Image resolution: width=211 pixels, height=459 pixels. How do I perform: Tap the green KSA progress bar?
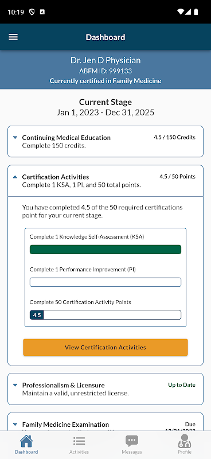106,250
